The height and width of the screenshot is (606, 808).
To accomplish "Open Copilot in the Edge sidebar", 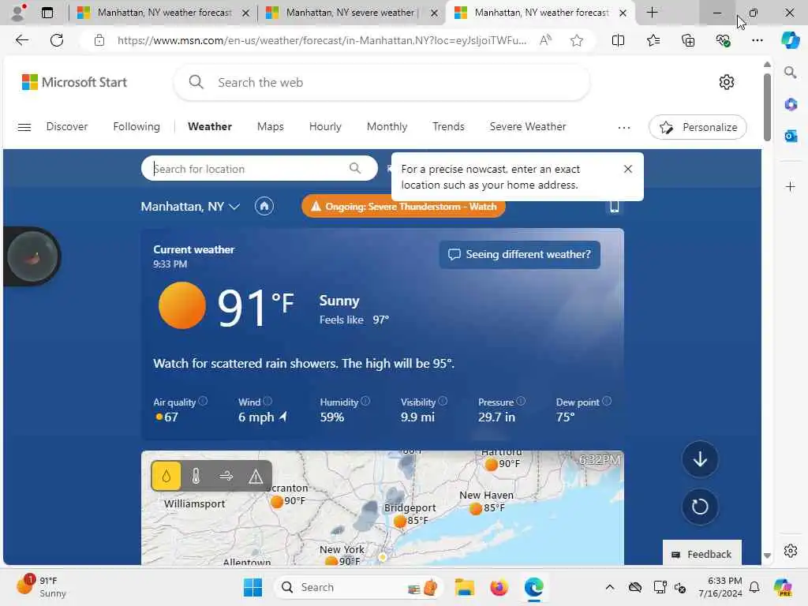I will click(791, 39).
